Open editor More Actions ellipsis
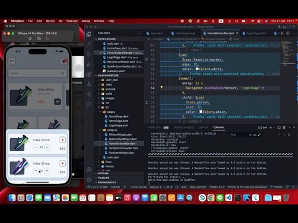The image size is (298, 223). point(294,33)
